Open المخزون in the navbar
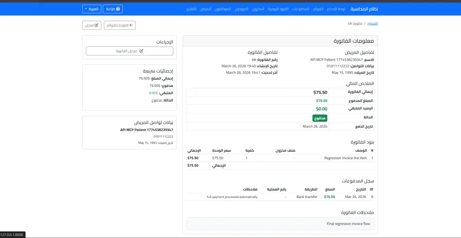The height and width of the screenshot is (238, 461). point(258,9)
